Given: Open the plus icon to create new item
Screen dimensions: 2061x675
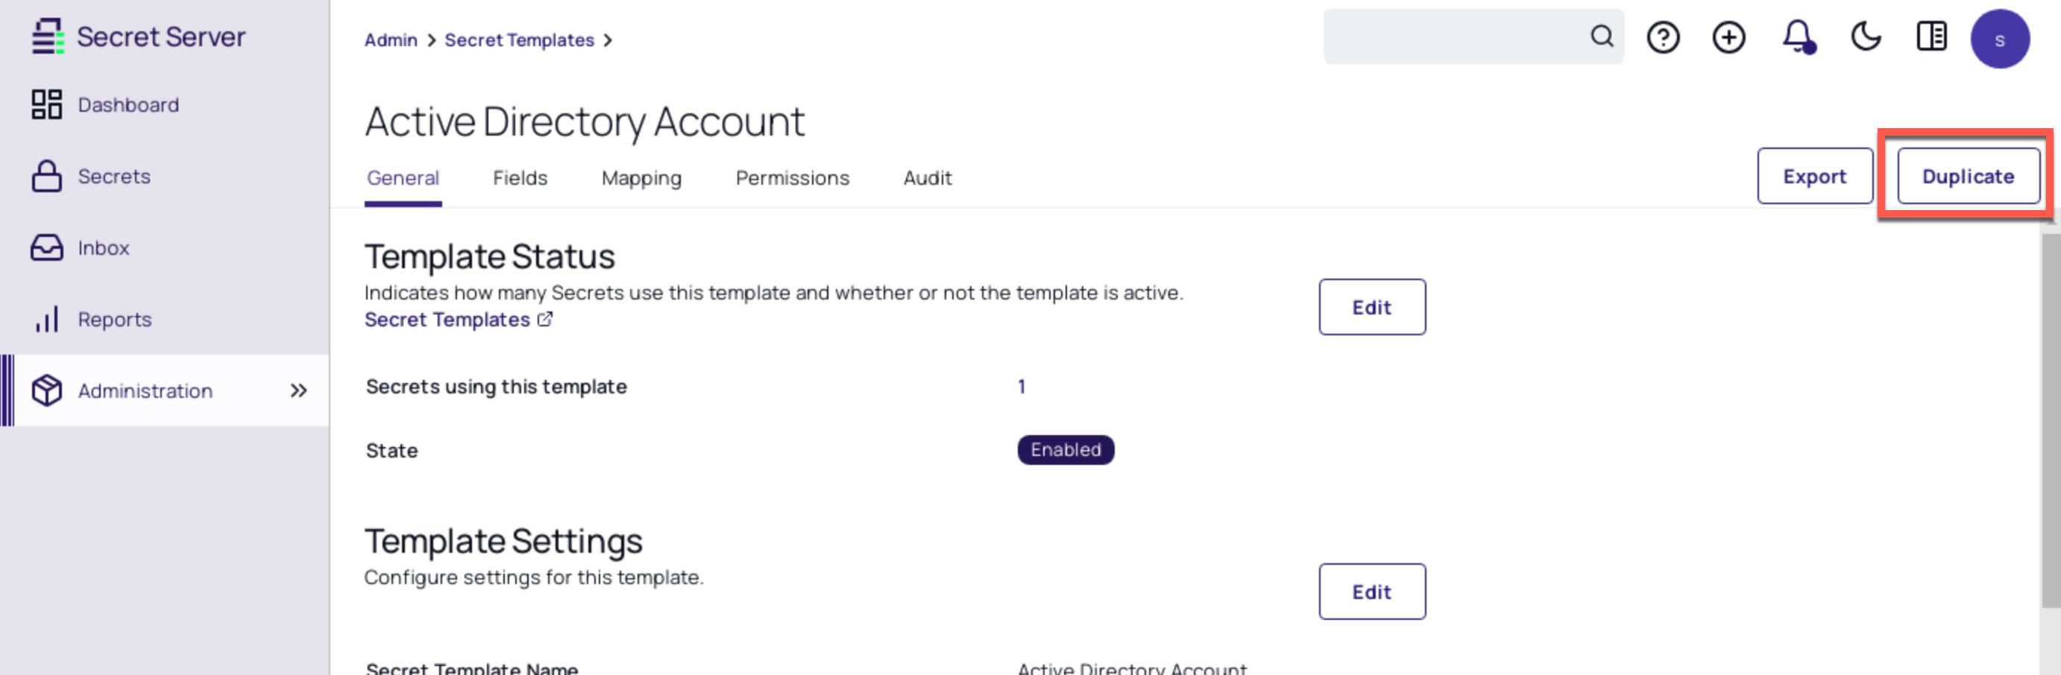Looking at the screenshot, I should 1728,37.
